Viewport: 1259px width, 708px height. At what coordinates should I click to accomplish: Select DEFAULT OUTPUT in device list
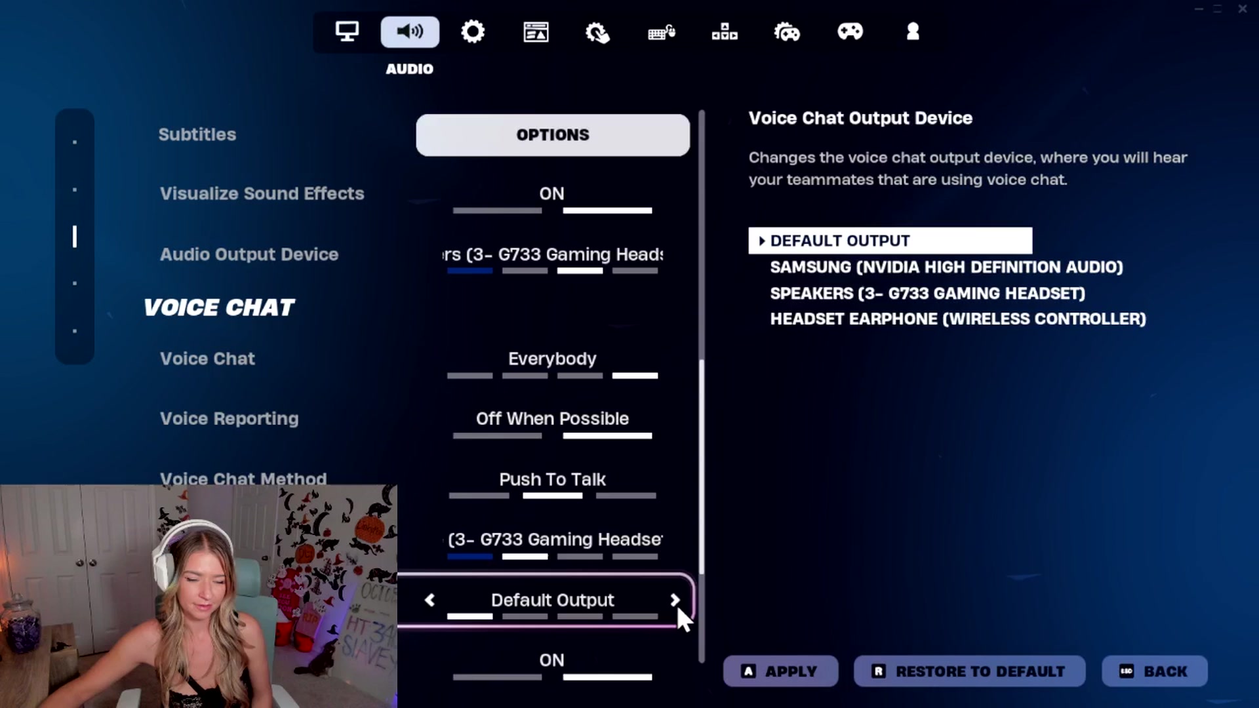pyautogui.click(x=890, y=241)
